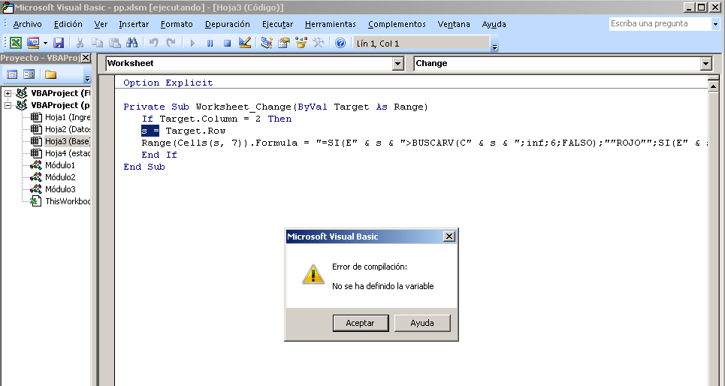Click the Find binoculars icon
Image resolution: width=725 pixels, height=386 pixels.
click(x=131, y=43)
